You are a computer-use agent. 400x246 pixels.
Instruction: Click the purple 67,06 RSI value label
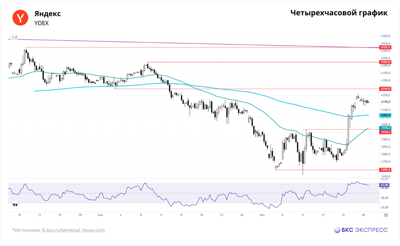point(384,185)
